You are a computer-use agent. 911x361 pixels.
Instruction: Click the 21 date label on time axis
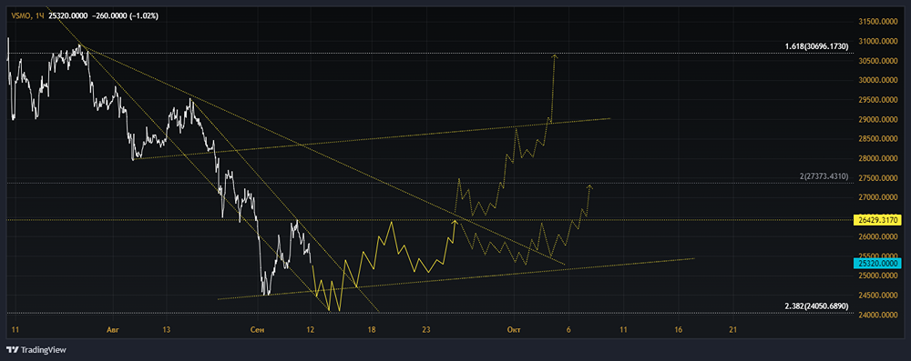pos(732,330)
